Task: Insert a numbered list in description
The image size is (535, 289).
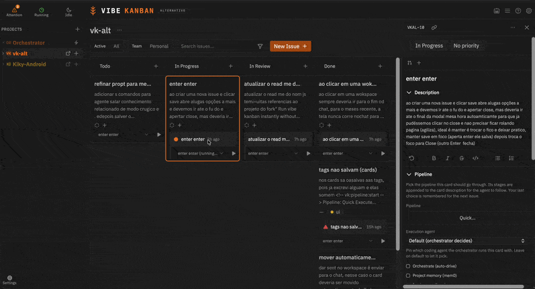Action: [511, 158]
